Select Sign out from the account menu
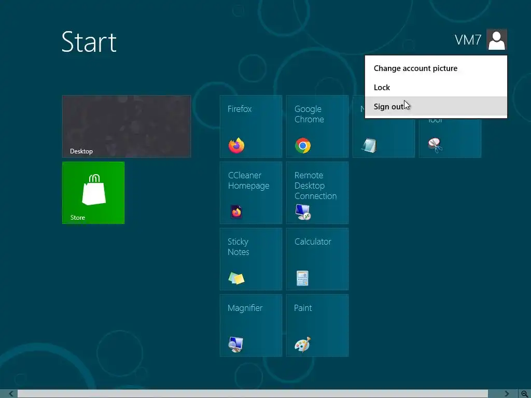 436,106
